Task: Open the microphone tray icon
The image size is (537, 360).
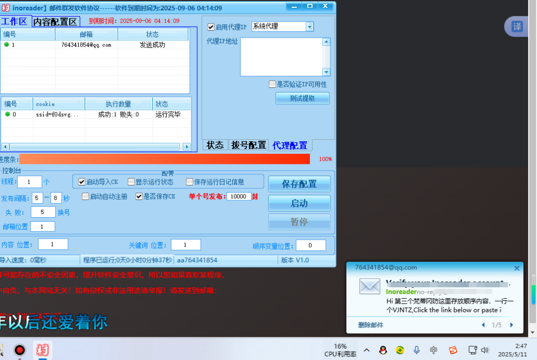Action: tap(416, 351)
